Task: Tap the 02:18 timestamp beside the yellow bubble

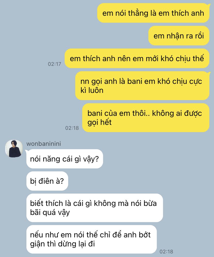Action: (x=72, y=128)
